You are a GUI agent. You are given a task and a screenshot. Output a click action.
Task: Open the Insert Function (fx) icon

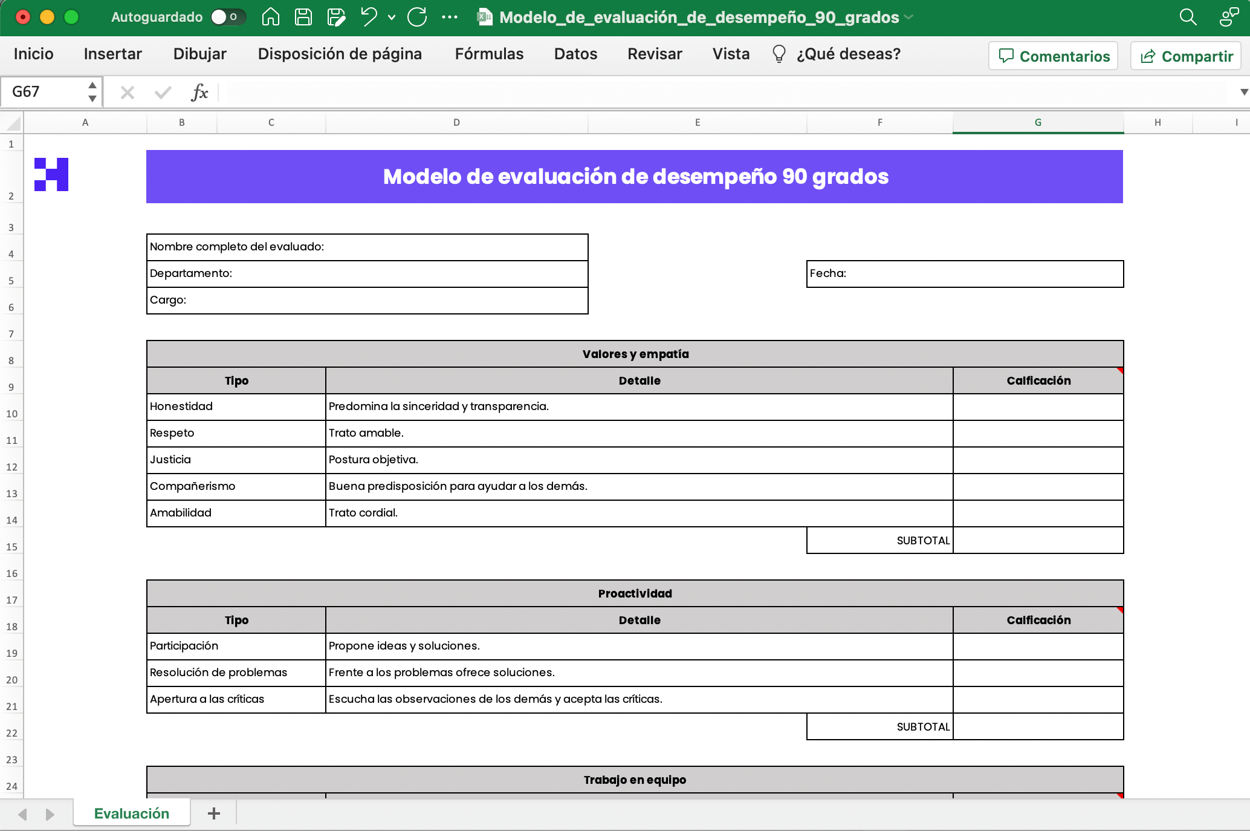pos(200,93)
